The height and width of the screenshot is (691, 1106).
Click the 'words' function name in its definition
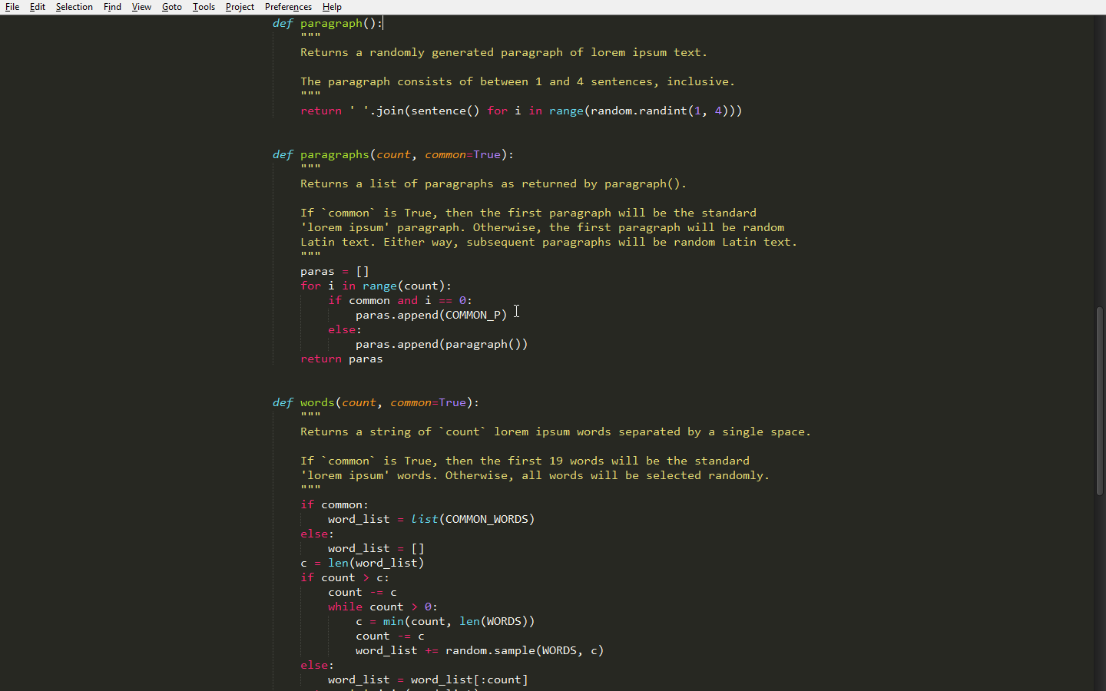317,402
